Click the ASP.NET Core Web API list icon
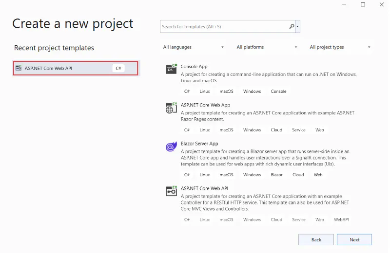This screenshot has height=255, width=390. pyautogui.click(x=172, y=191)
